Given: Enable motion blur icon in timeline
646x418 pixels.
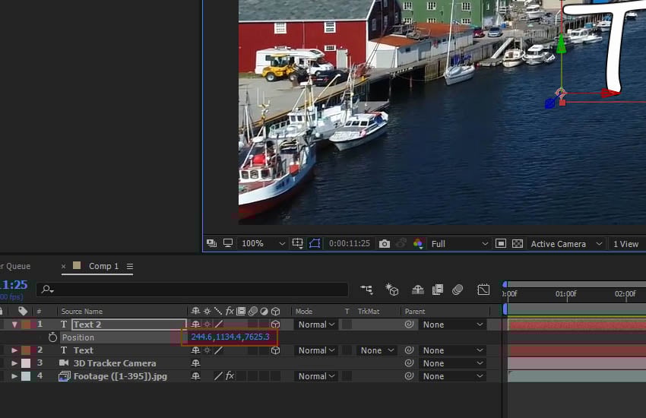Looking at the screenshot, I should [x=458, y=290].
